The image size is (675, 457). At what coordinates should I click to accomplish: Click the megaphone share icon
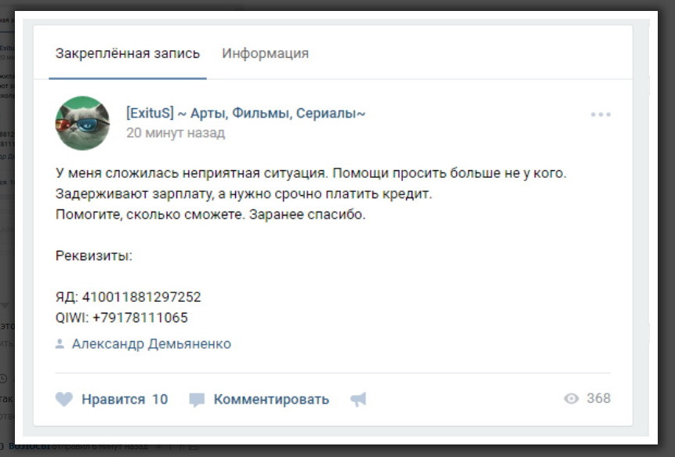click(x=358, y=400)
